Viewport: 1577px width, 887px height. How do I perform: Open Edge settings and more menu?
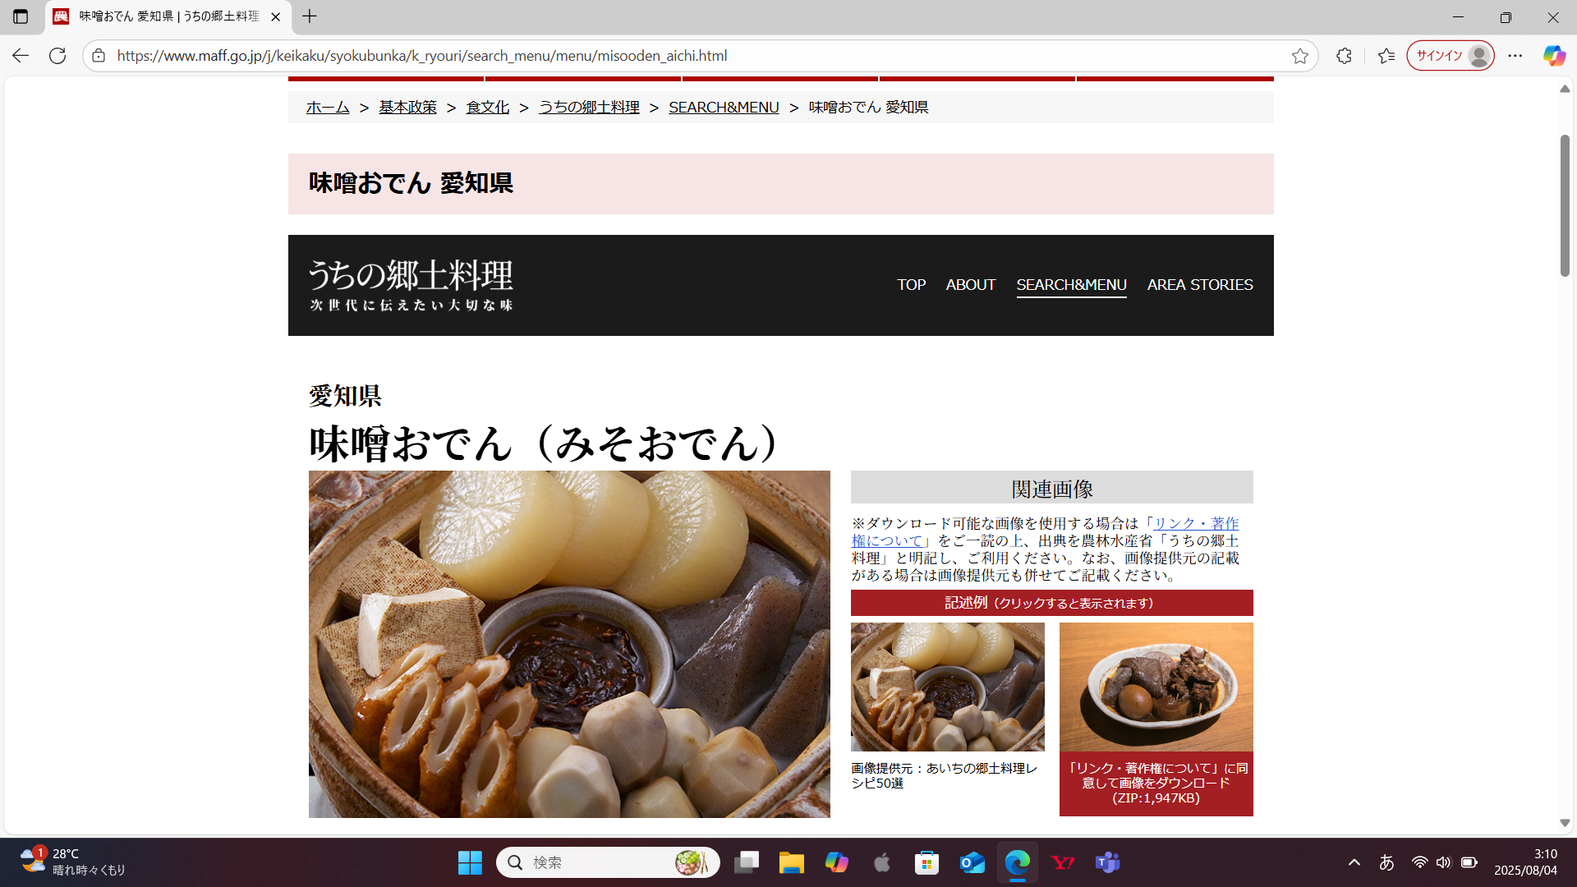point(1515,56)
